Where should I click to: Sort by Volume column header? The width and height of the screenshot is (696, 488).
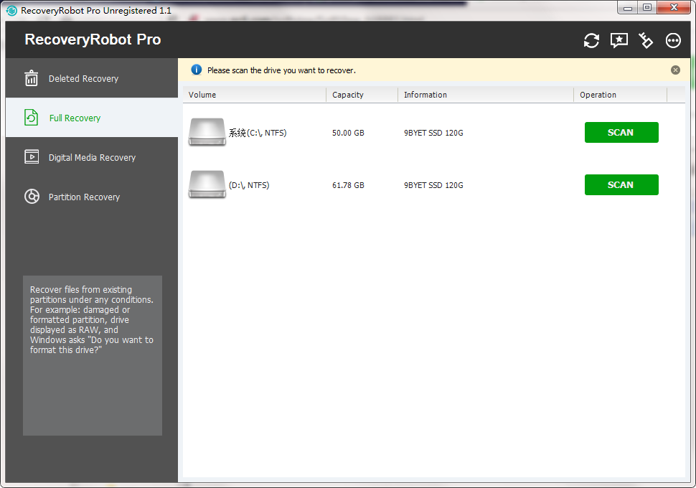tap(254, 95)
